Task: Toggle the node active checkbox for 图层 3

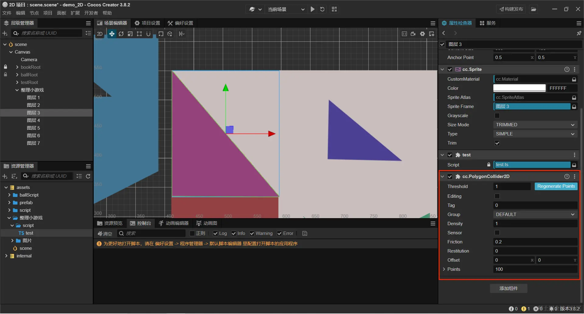Action: [x=443, y=44]
